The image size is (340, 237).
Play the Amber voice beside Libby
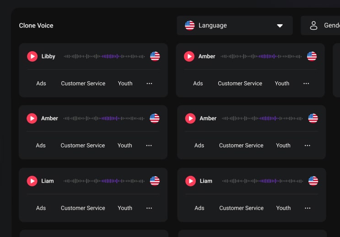(189, 56)
